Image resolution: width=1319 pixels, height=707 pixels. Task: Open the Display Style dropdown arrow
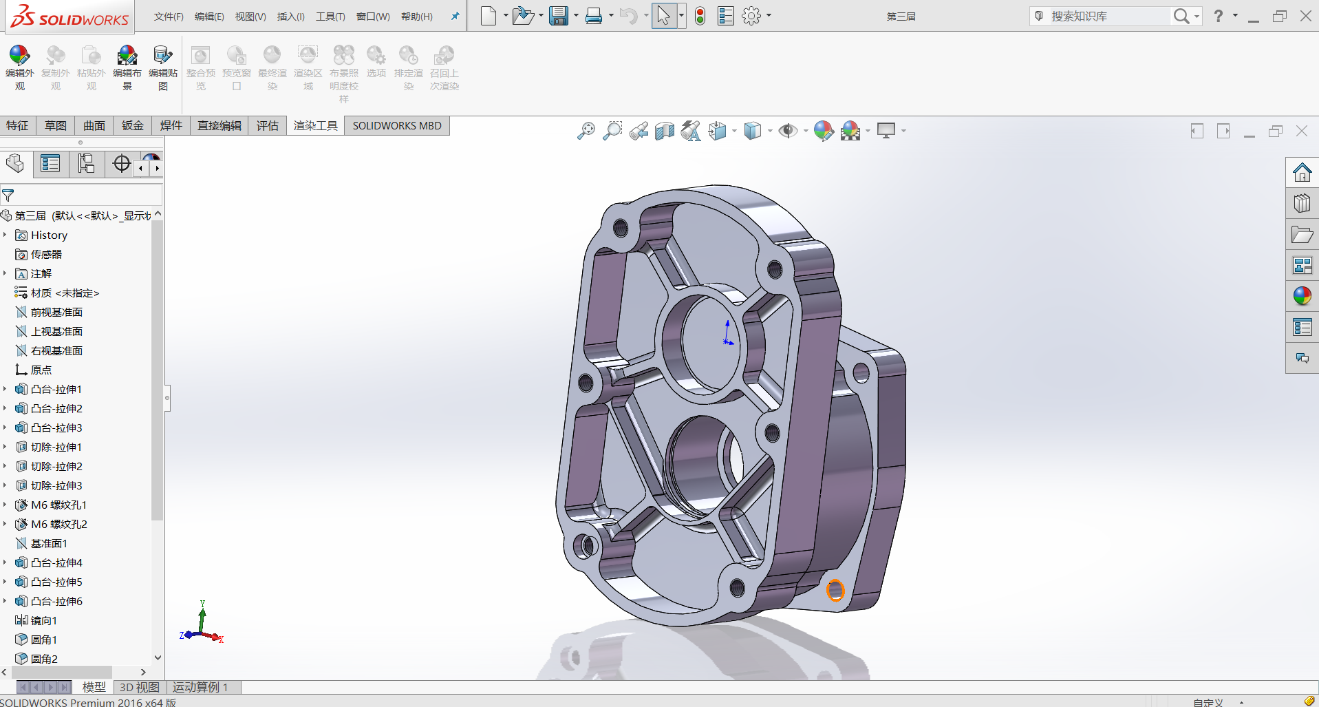click(x=769, y=131)
